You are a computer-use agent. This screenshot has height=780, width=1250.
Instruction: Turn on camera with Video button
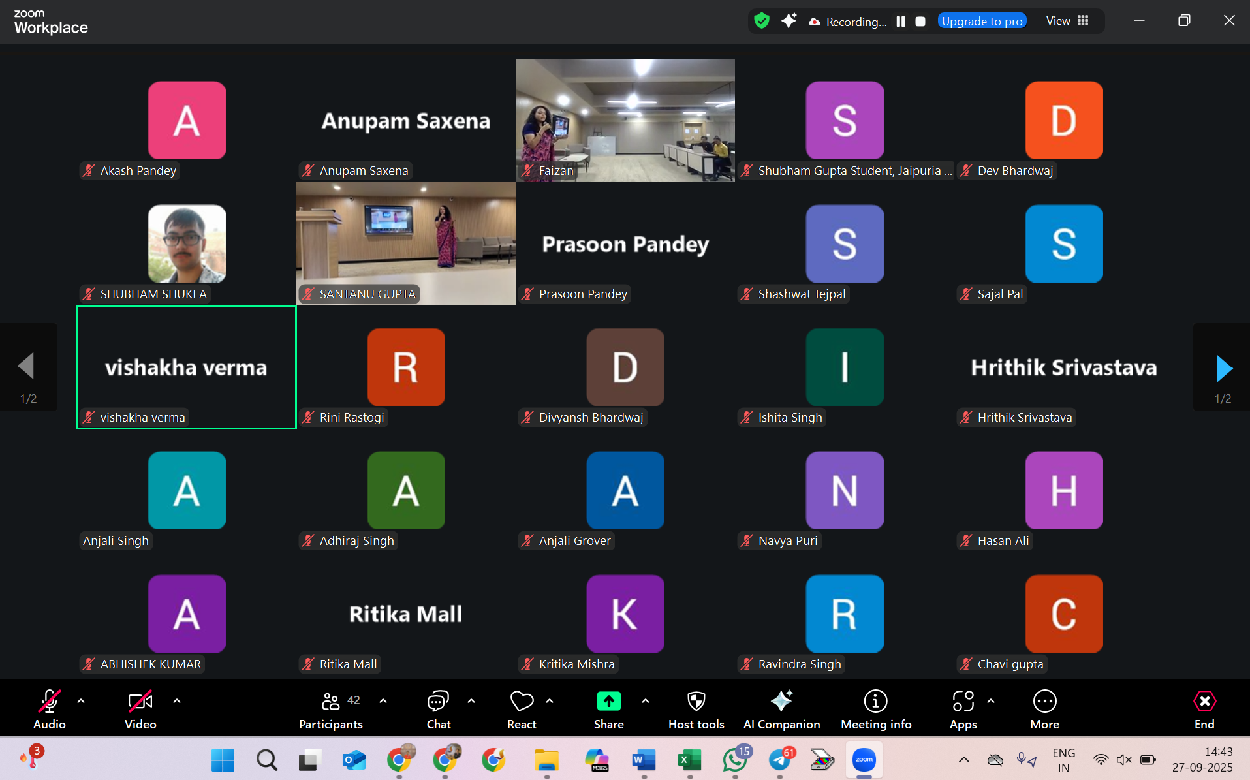pos(140,702)
